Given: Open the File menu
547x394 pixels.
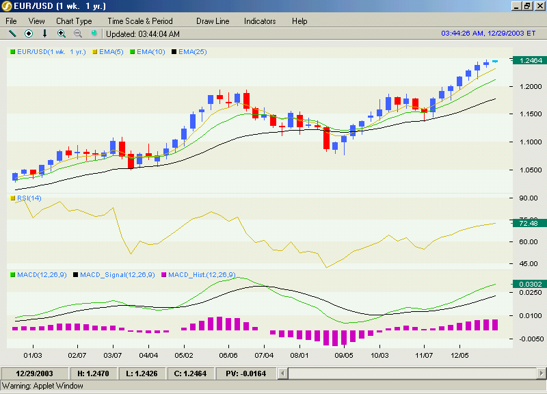Looking at the screenshot, I should point(11,21).
